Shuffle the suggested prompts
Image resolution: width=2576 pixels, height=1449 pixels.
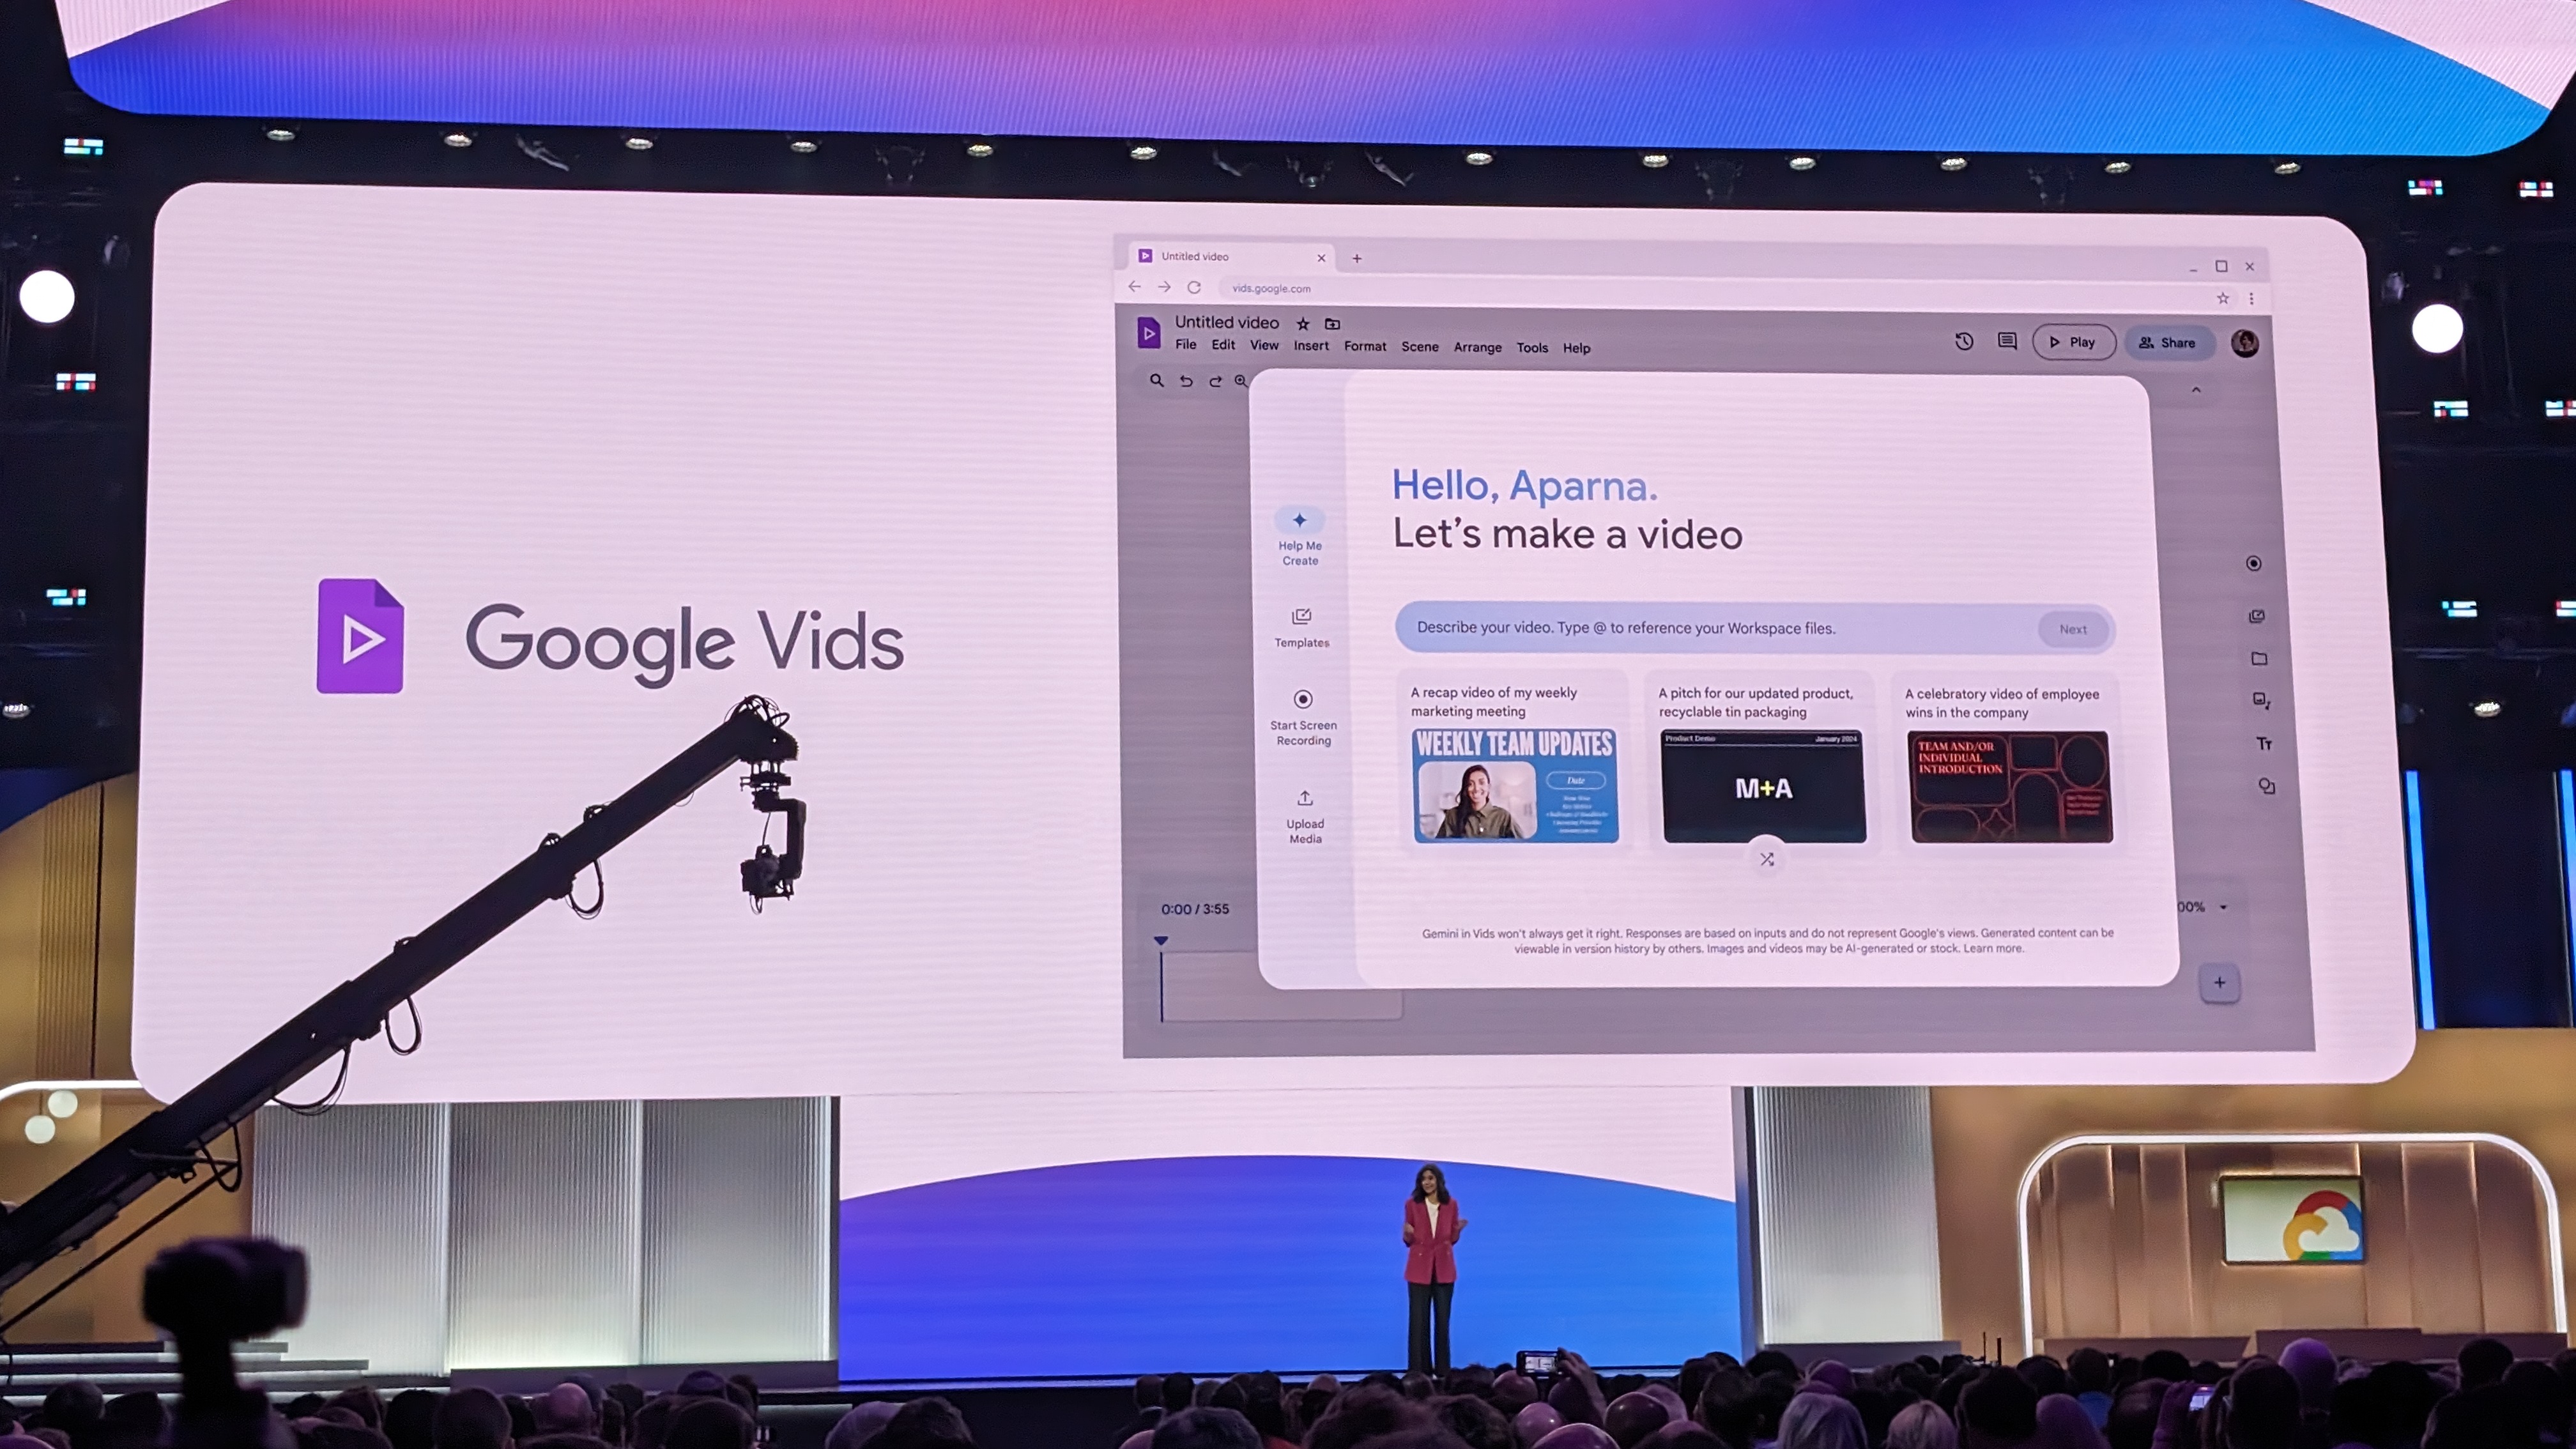[1767, 859]
